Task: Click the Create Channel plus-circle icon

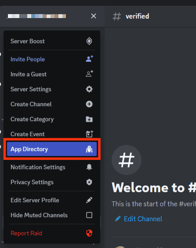Action: click(x=89, y=104)
